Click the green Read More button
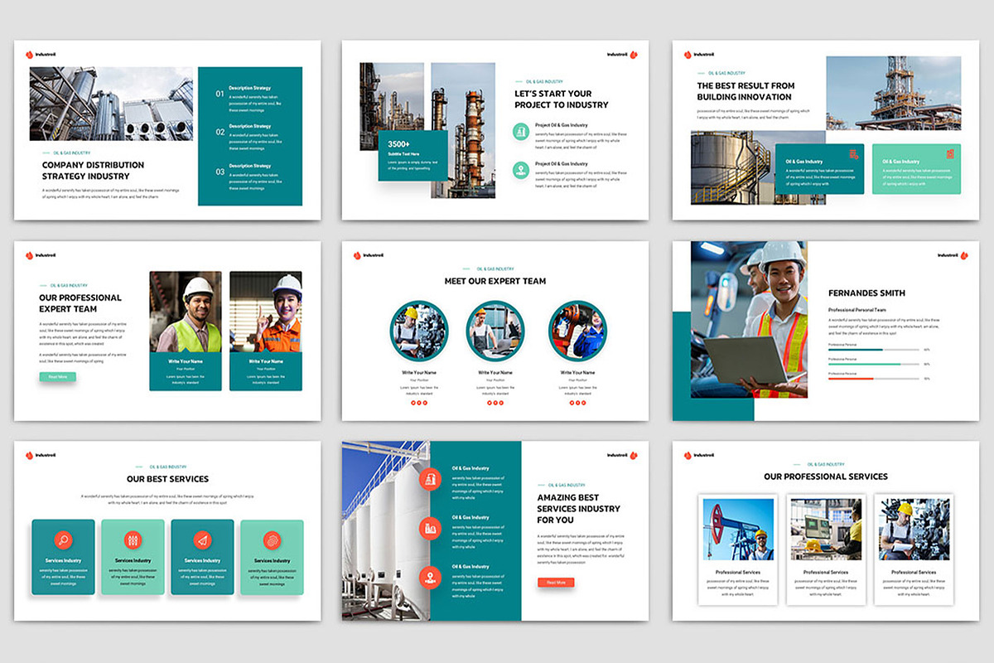Image resolution: width=994 pixels, height=663 pixels. pos(57,376)
